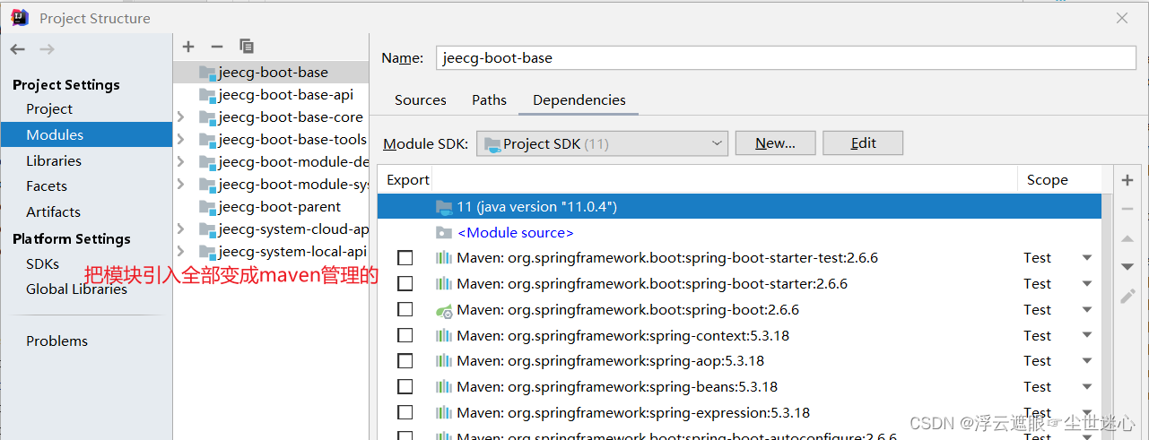Image resolution: width=1149 pixels, height=440 pixels.
Task: Expand jeecg-boot-module-sys module tree
Action: pos(181,185)
